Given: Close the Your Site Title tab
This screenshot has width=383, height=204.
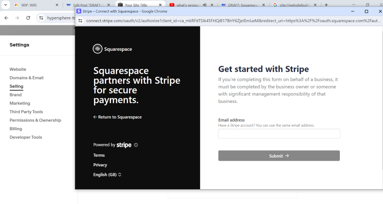Looking at the screenshot, I should point(160,5).
